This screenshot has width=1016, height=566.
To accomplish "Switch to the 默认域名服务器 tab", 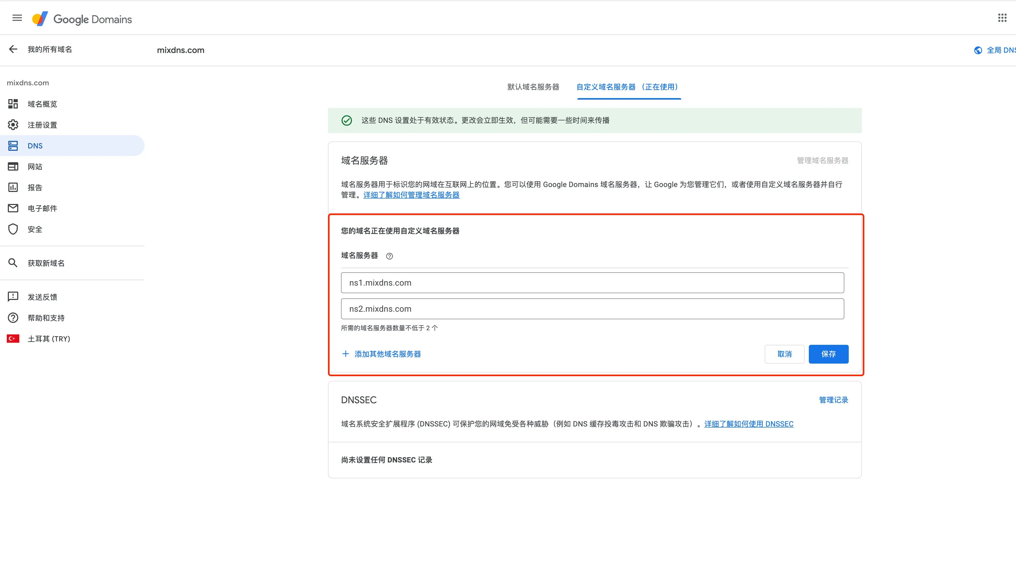I will pos(533,87).
